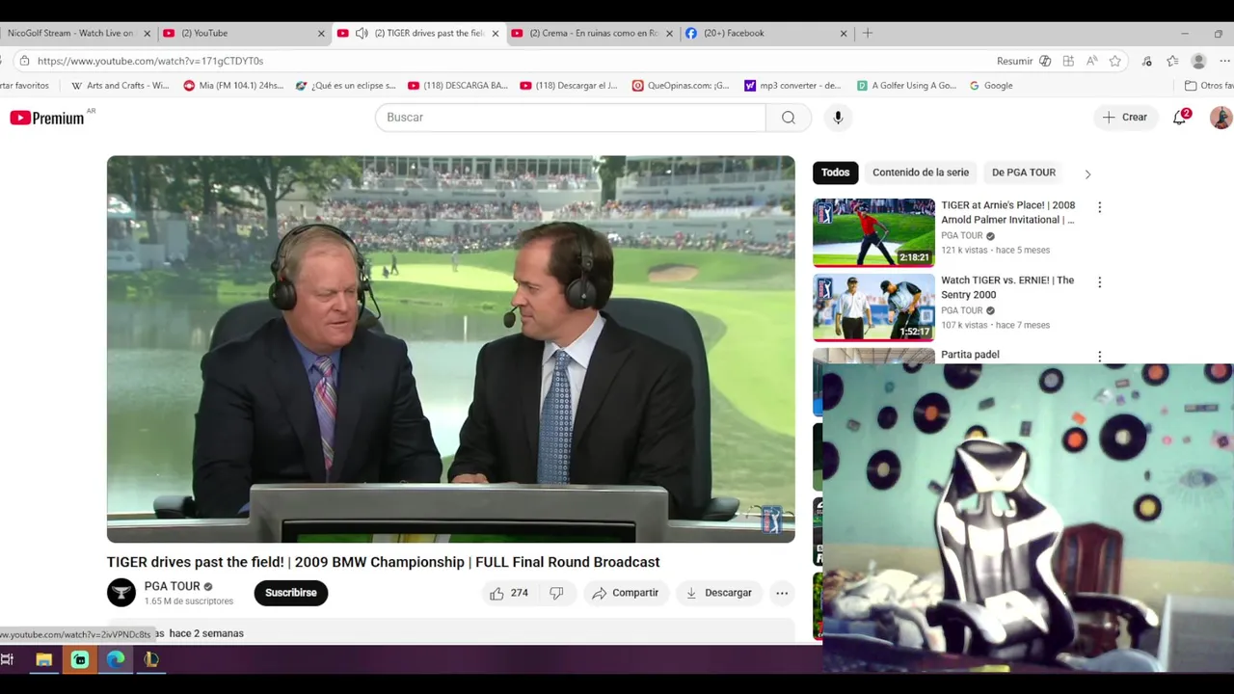Open the Arts and Crafts bookmark
1234x694 pixels.
(121, 86)
